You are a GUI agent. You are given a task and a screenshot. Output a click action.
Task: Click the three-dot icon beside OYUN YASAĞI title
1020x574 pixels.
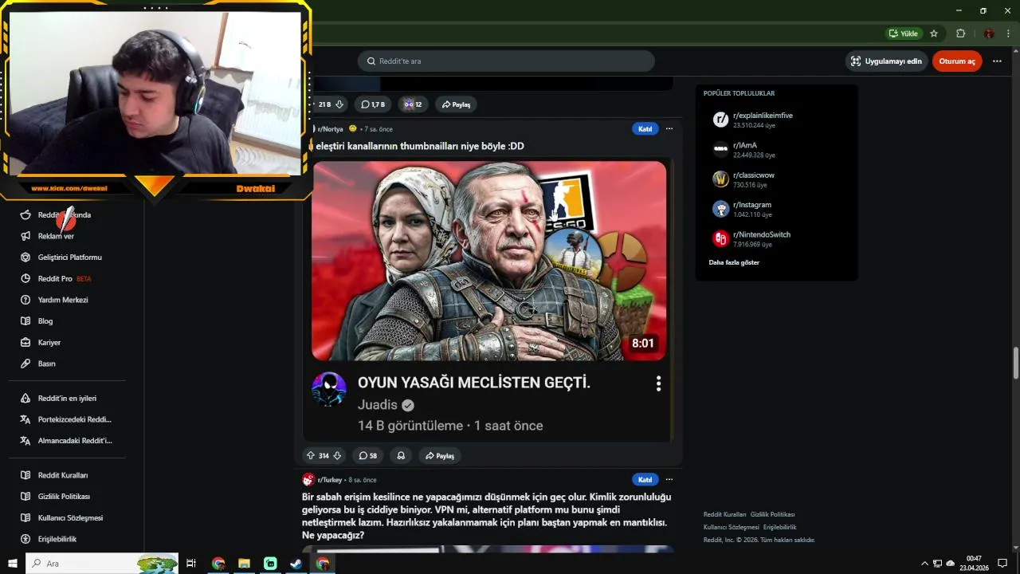click(658, 383)
